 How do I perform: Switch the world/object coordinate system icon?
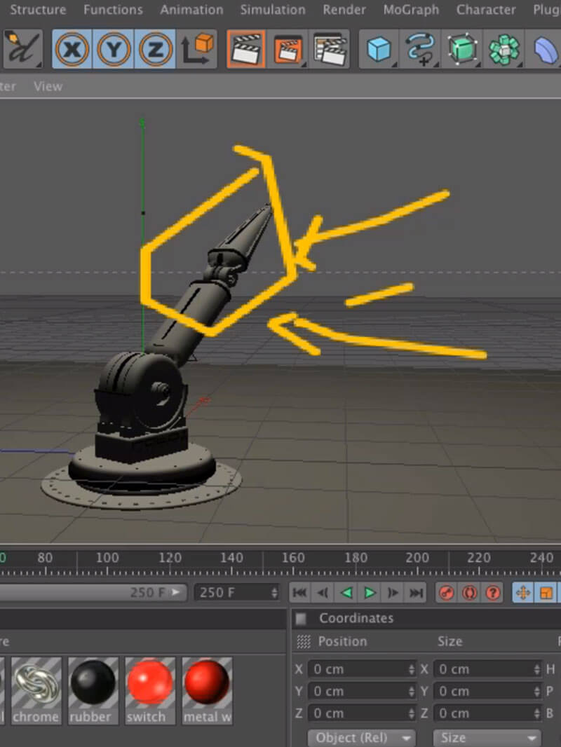pos(197,48)
